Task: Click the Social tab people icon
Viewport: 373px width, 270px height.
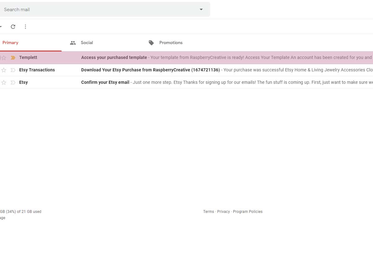Action: pyautogui.click(x=73, y=43)
